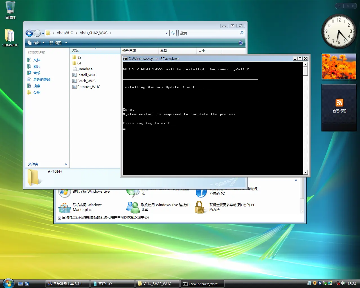Screen dimensions: 360x288
Task: Show next sidebar gadgets page arrow
Action: coord(353,6)
